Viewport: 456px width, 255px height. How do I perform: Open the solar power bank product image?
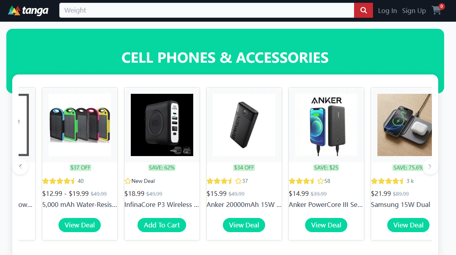point(80,125)
